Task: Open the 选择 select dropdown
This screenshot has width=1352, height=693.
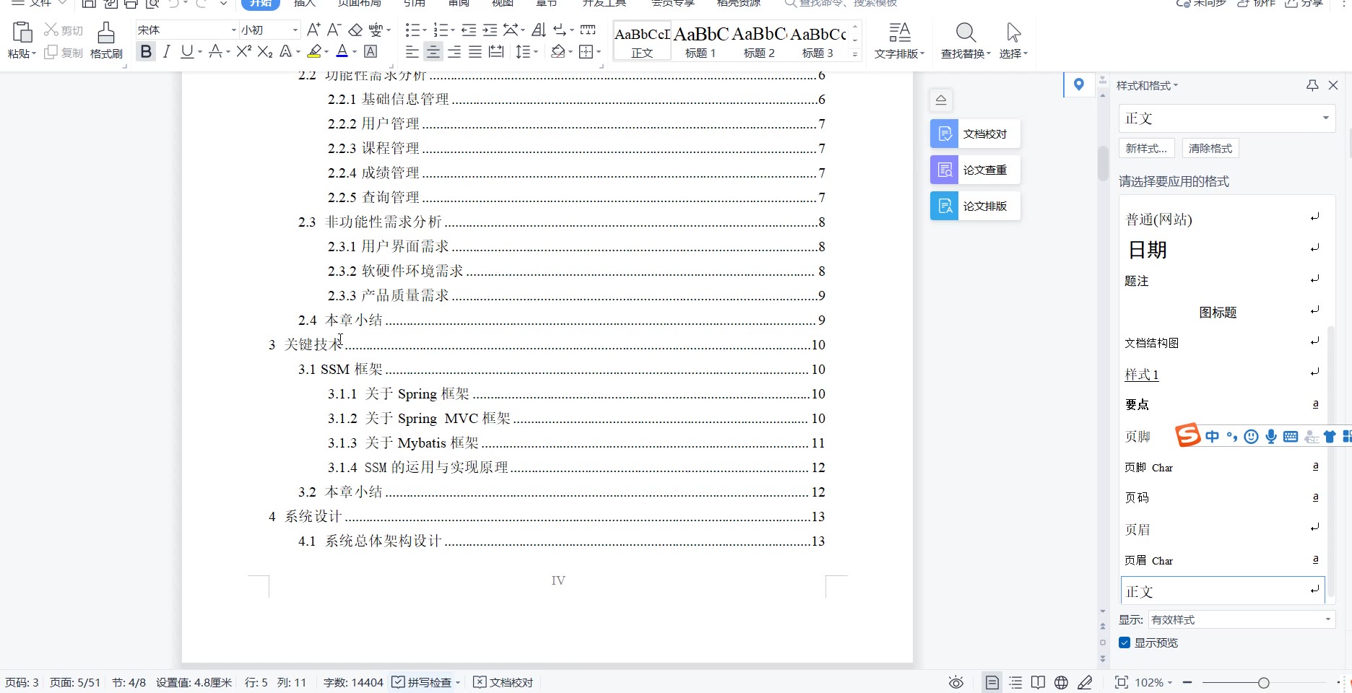Action: [1013, 40]
